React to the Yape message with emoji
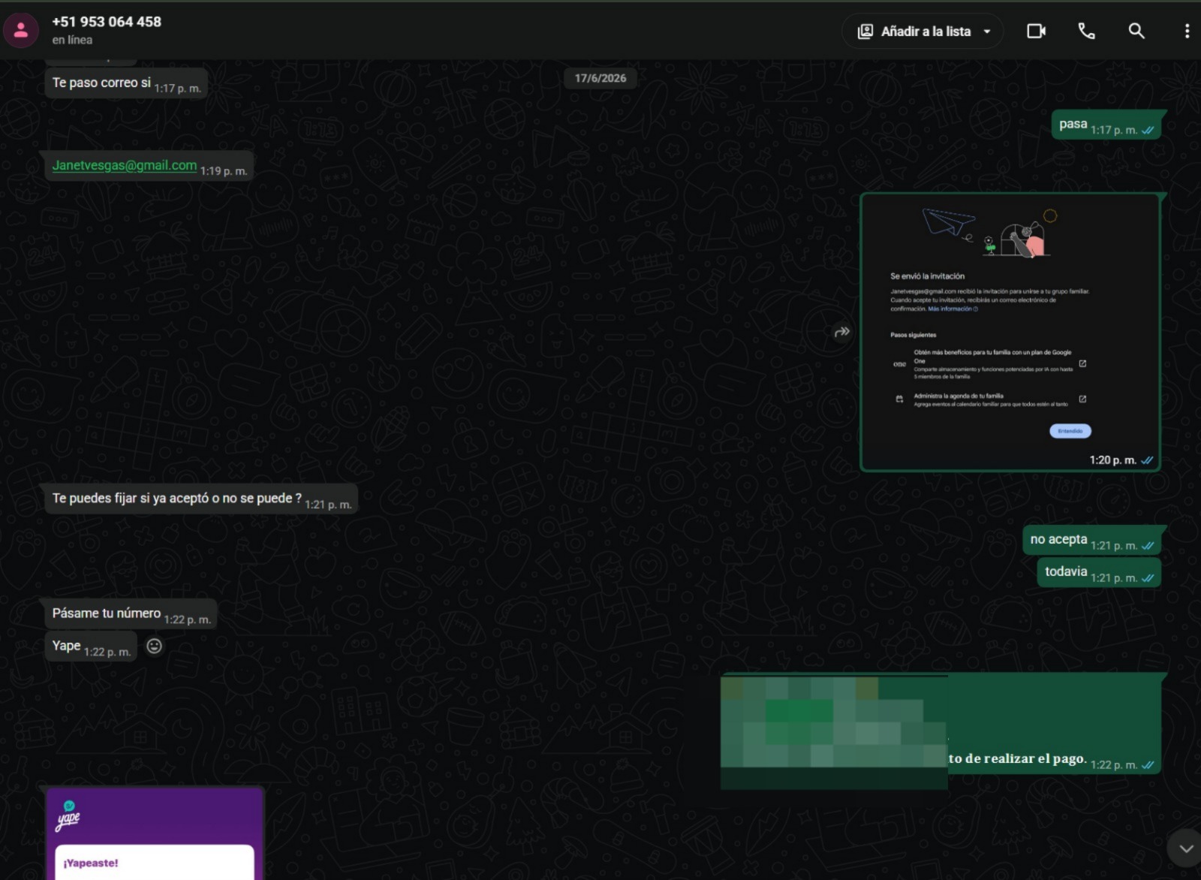 coord(154,646)
